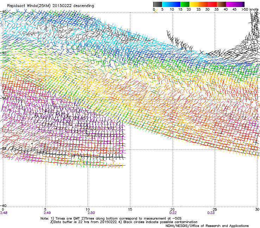260x228 pixels.
Task: Click the bottom longitude axis label '0'
Action: (x=3, y=209)
